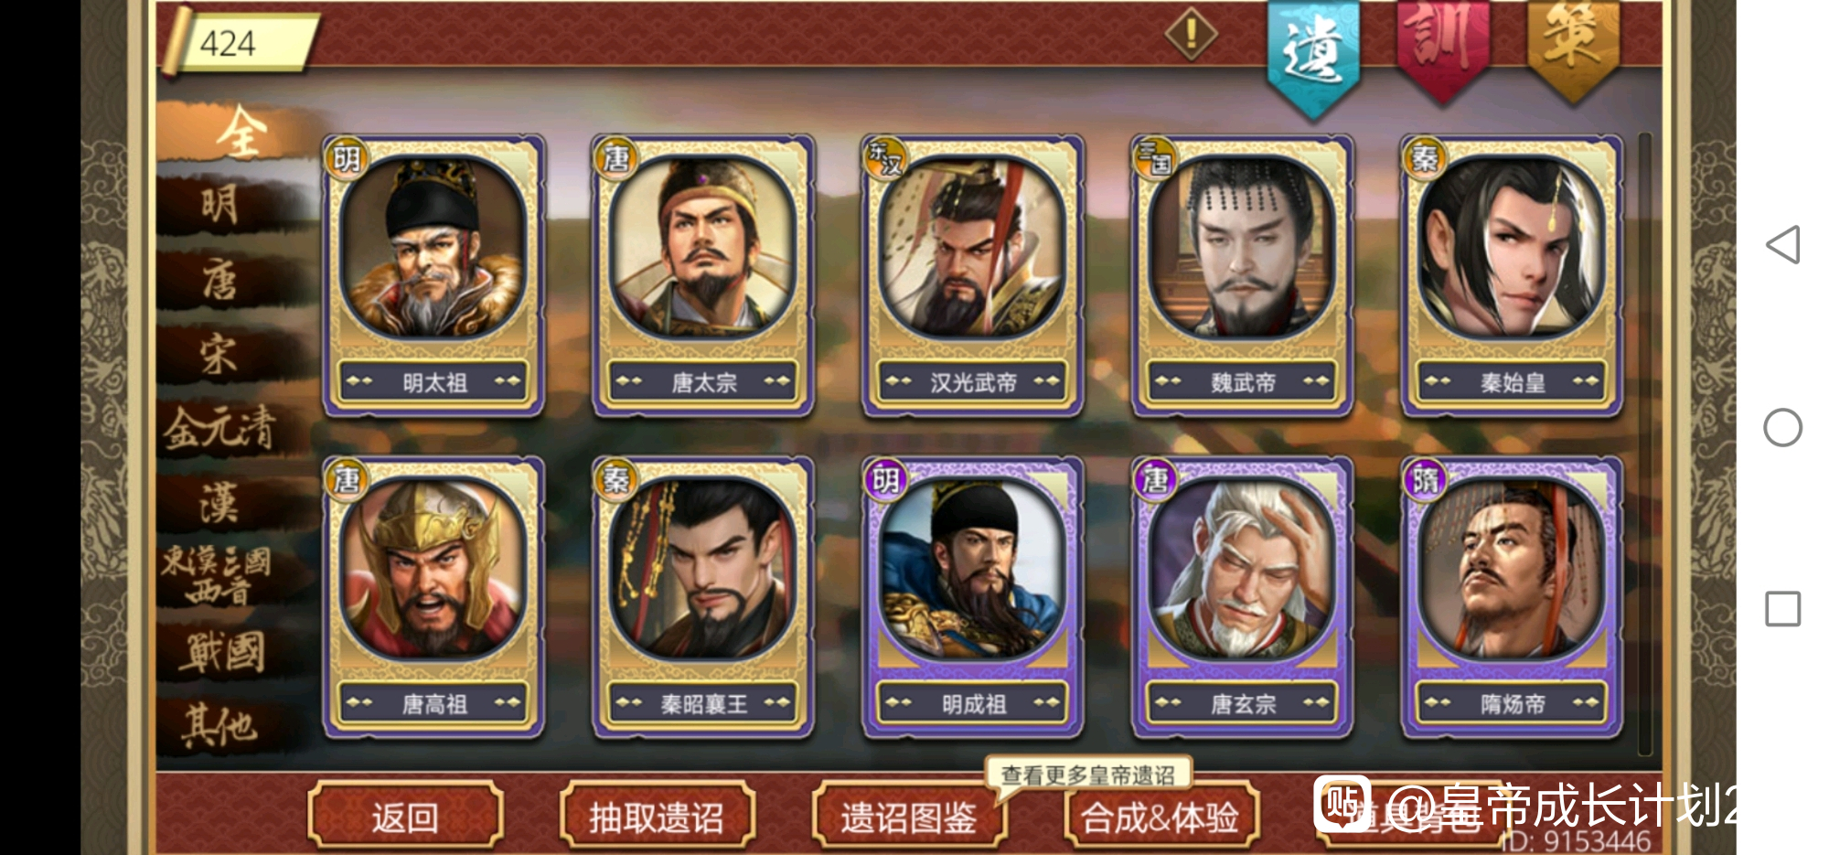Viewport: 1829px width, 855px height.
Task: Click the 返回 button
Action: (x=405, y=816)
